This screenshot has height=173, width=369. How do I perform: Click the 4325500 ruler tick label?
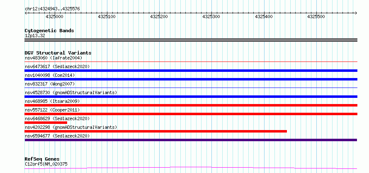pyautogui.click(x=316, y=17)
